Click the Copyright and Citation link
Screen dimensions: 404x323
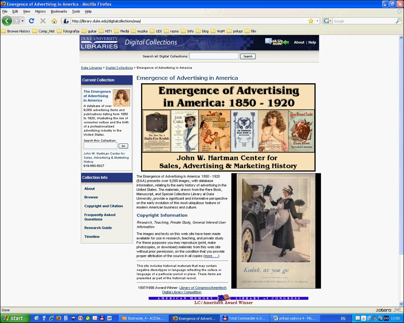coord(103,206)
